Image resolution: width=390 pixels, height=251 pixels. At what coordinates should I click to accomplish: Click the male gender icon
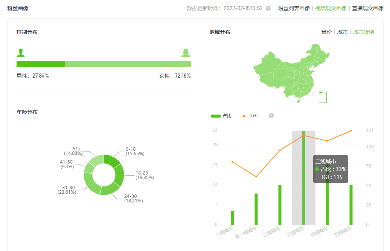pyautogui.click(x=21, y=53)
